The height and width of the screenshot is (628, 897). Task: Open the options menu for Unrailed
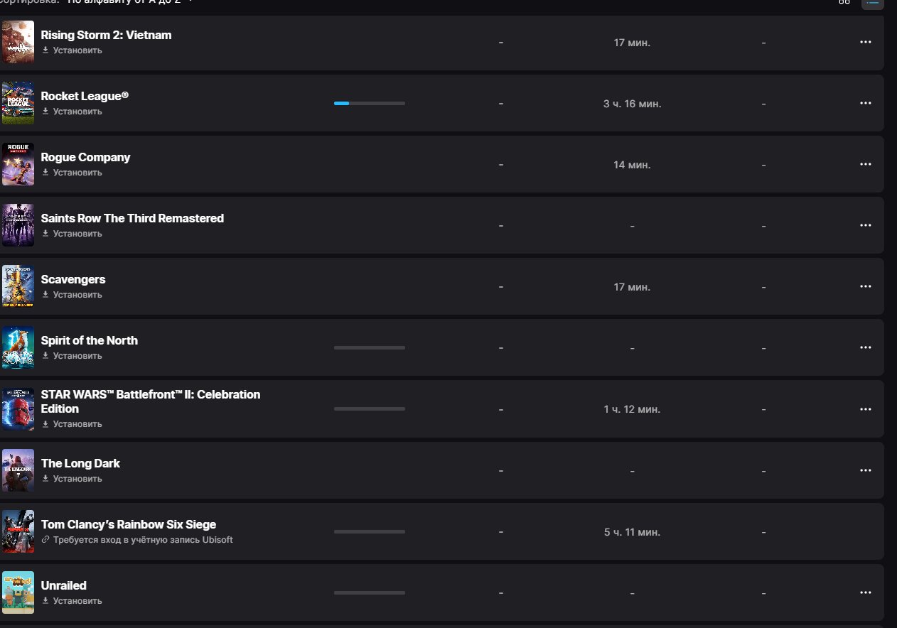(865, 592)
